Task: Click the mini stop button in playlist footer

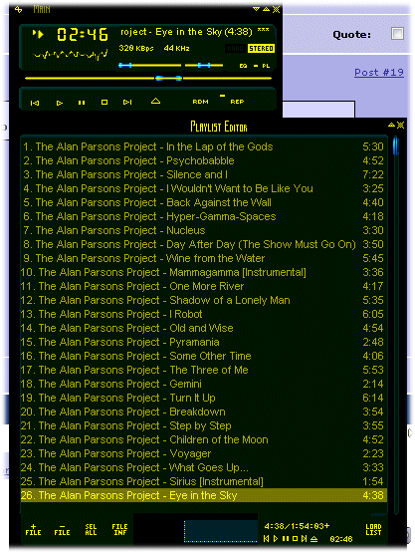Action: (295, 539)
